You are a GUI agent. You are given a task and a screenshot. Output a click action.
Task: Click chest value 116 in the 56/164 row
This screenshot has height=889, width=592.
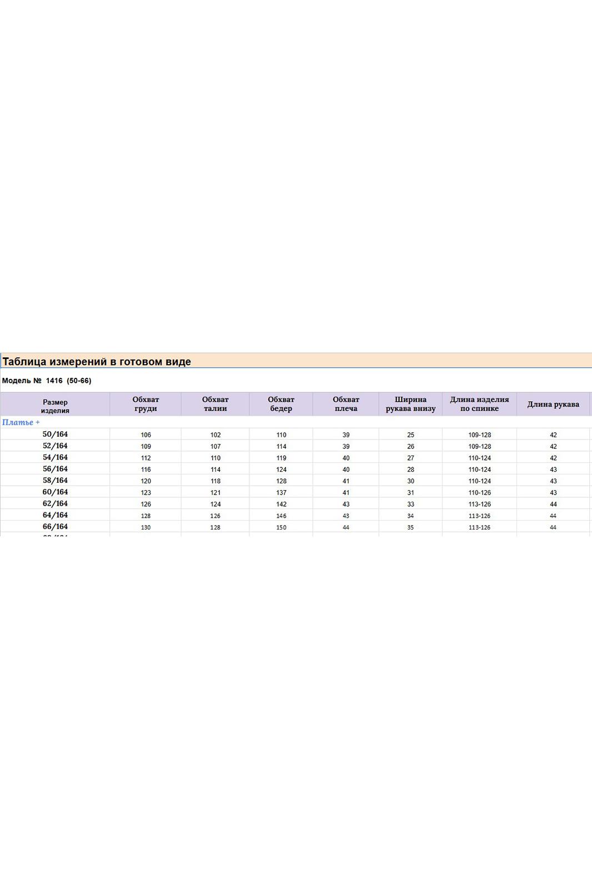coord(146,470)
